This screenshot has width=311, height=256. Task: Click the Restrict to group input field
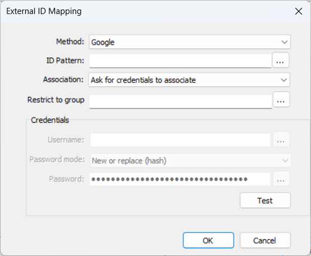(180, 101)
